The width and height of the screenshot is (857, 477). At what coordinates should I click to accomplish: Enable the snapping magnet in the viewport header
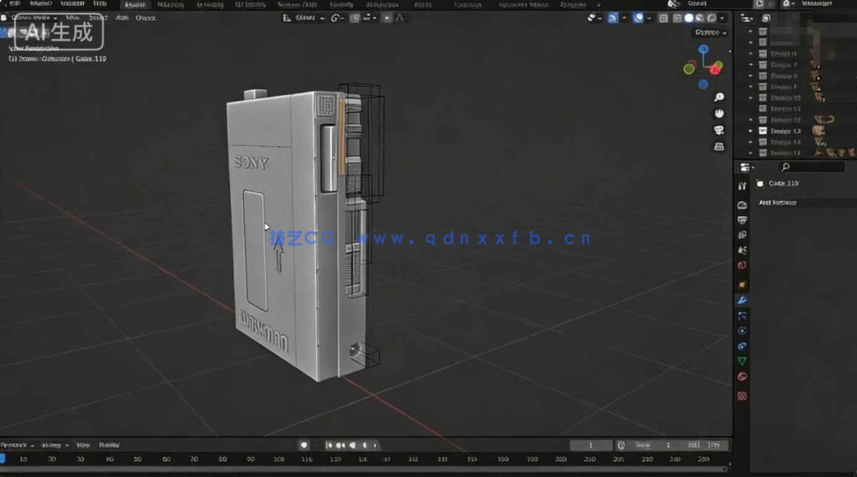355,18
